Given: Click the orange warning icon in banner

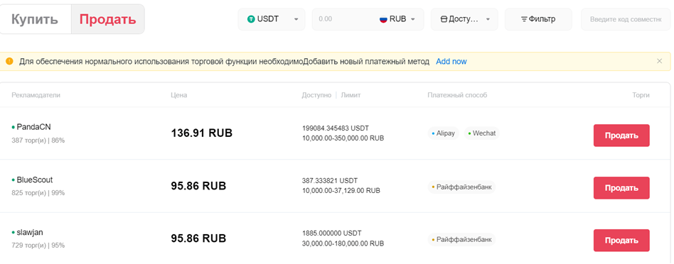Looking at the screenshot, I should [x=9, y=61].
